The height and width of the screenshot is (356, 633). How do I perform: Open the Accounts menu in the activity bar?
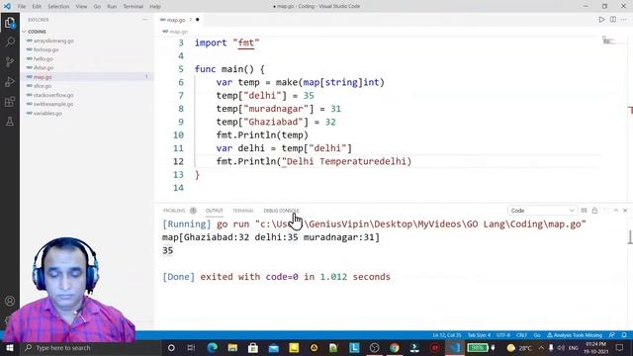pyautogui.click(x=10, y=301)
